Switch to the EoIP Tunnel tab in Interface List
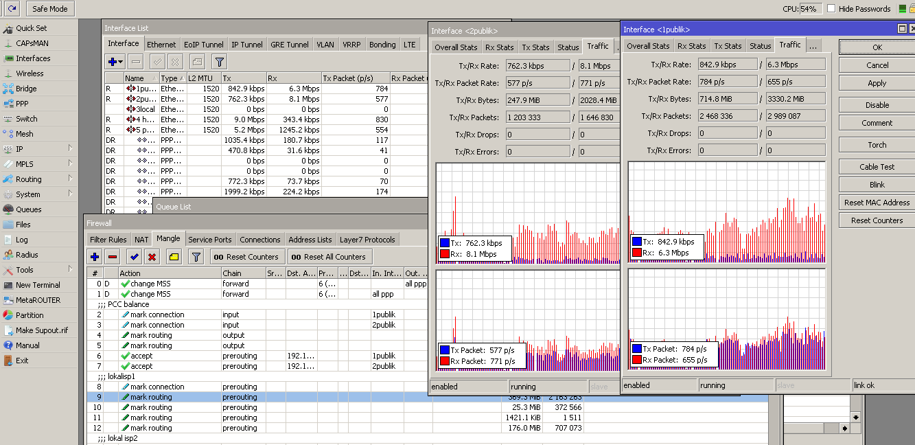 204,45
